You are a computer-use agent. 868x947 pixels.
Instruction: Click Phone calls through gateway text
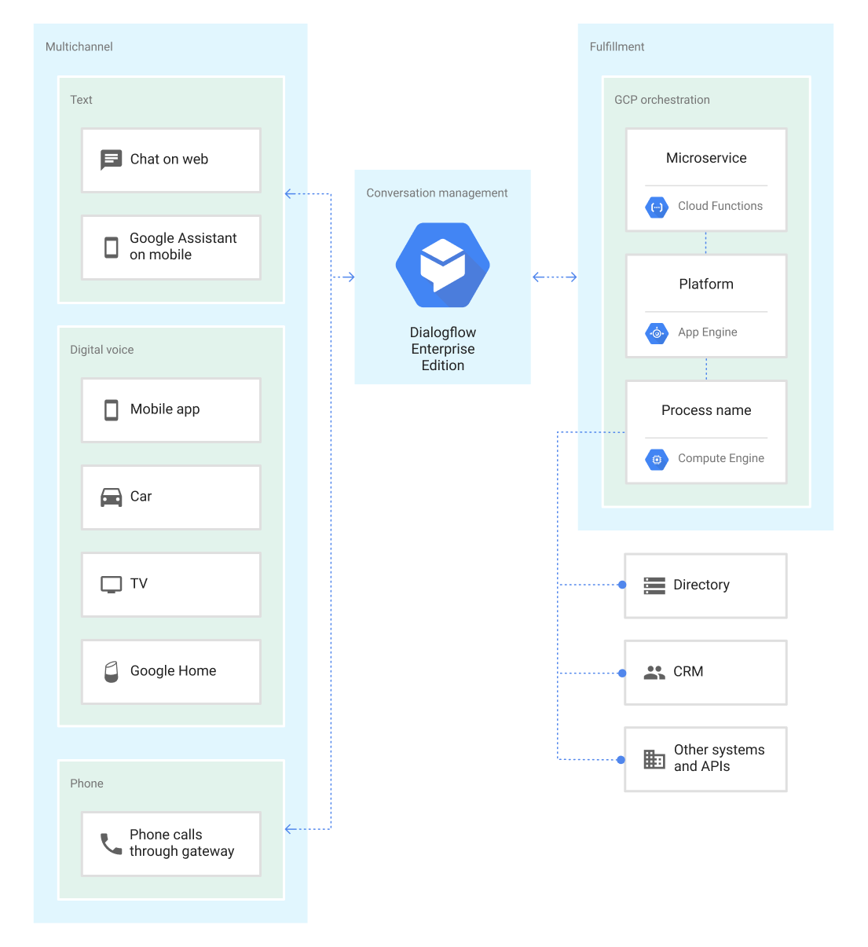181,843
